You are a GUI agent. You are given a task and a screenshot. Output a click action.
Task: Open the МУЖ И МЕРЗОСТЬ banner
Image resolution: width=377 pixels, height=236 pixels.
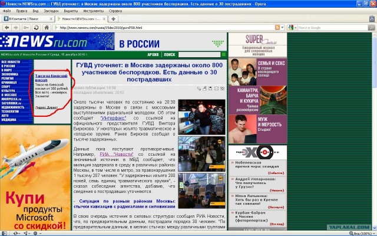(257, 129)
